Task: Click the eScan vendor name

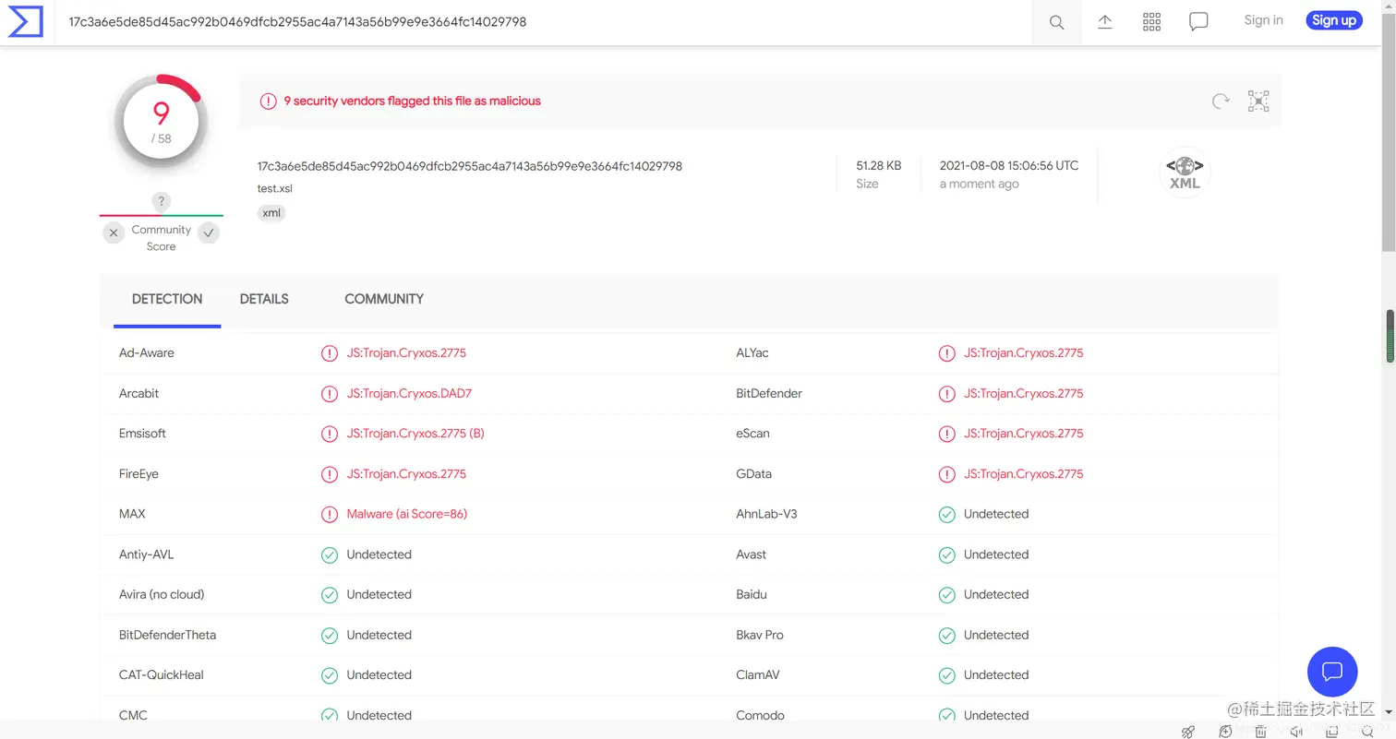Action: (752, 434)
